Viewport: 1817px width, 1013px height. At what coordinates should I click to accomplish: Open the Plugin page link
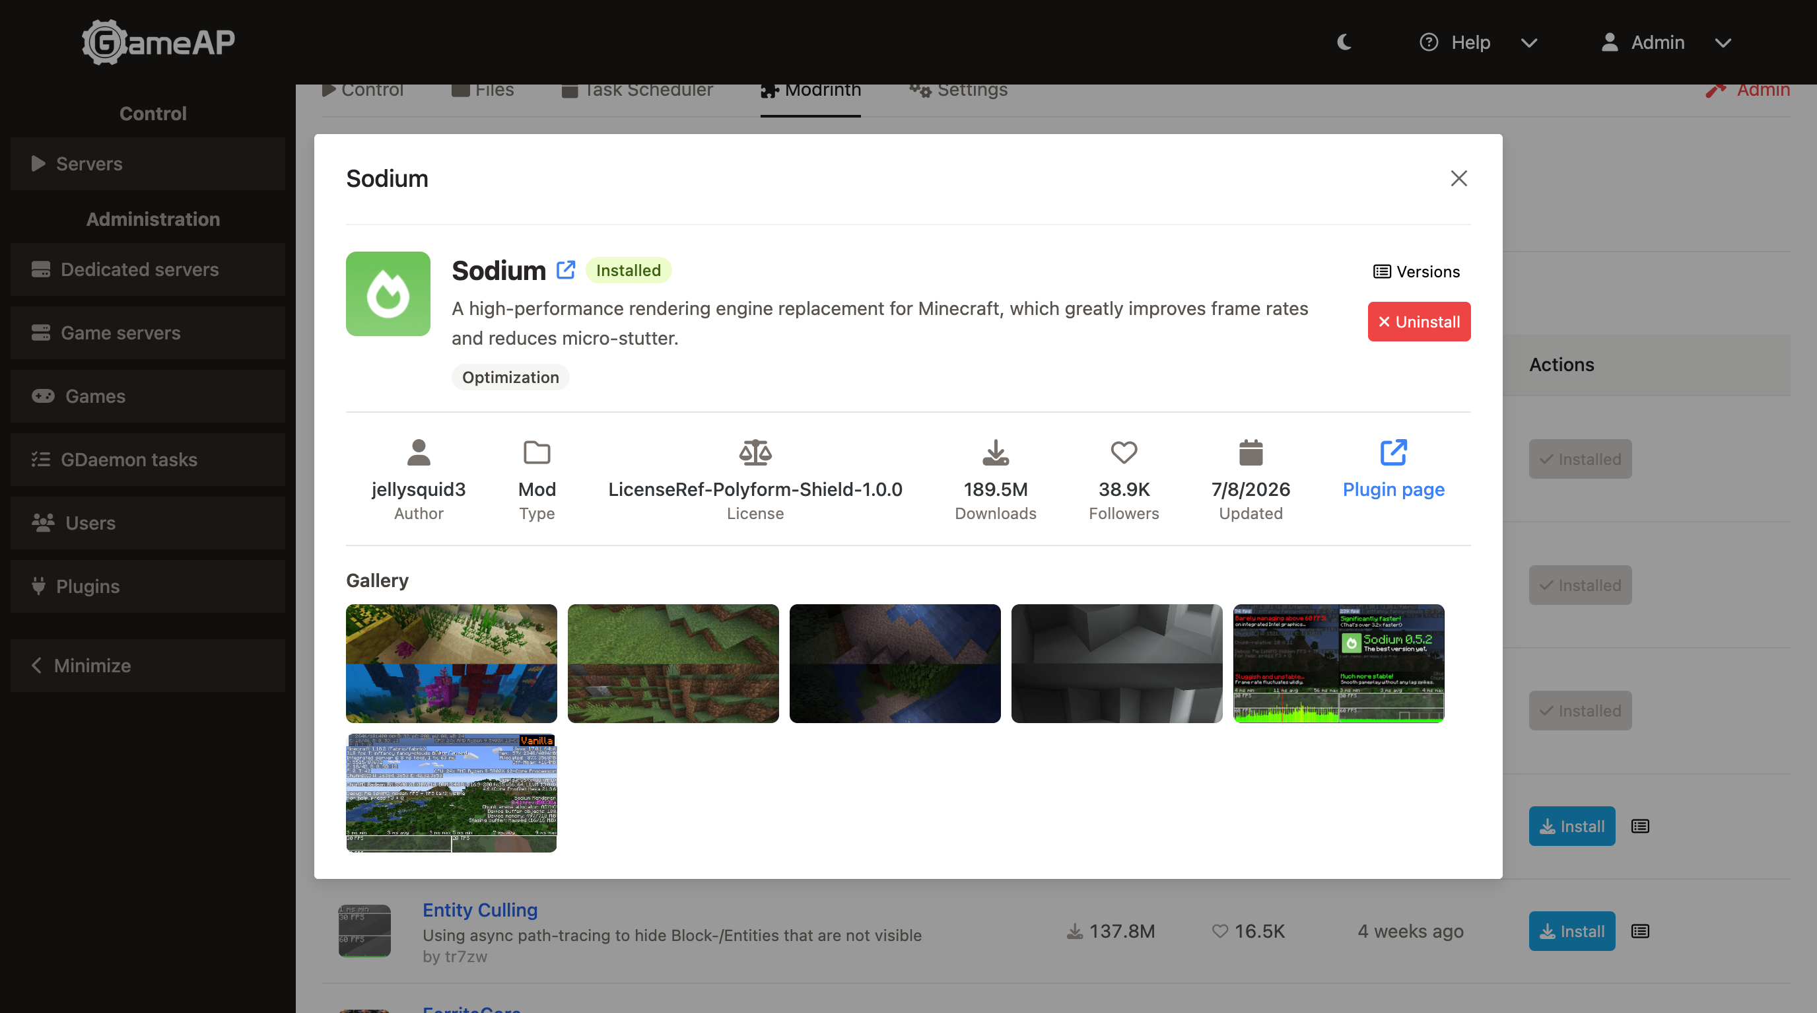pos(1394,489)
